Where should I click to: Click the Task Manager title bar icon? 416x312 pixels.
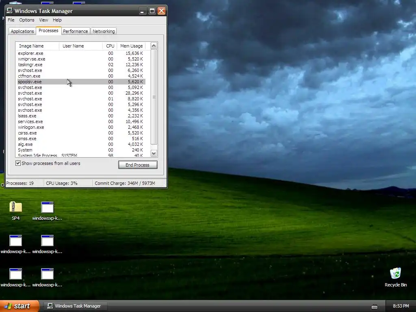click(x=10, y=11)
